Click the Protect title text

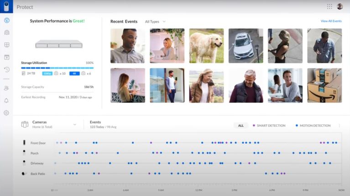pos(25,7)
